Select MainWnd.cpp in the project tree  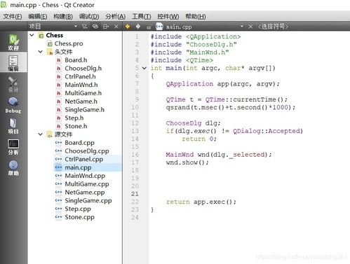click(85, 176)
